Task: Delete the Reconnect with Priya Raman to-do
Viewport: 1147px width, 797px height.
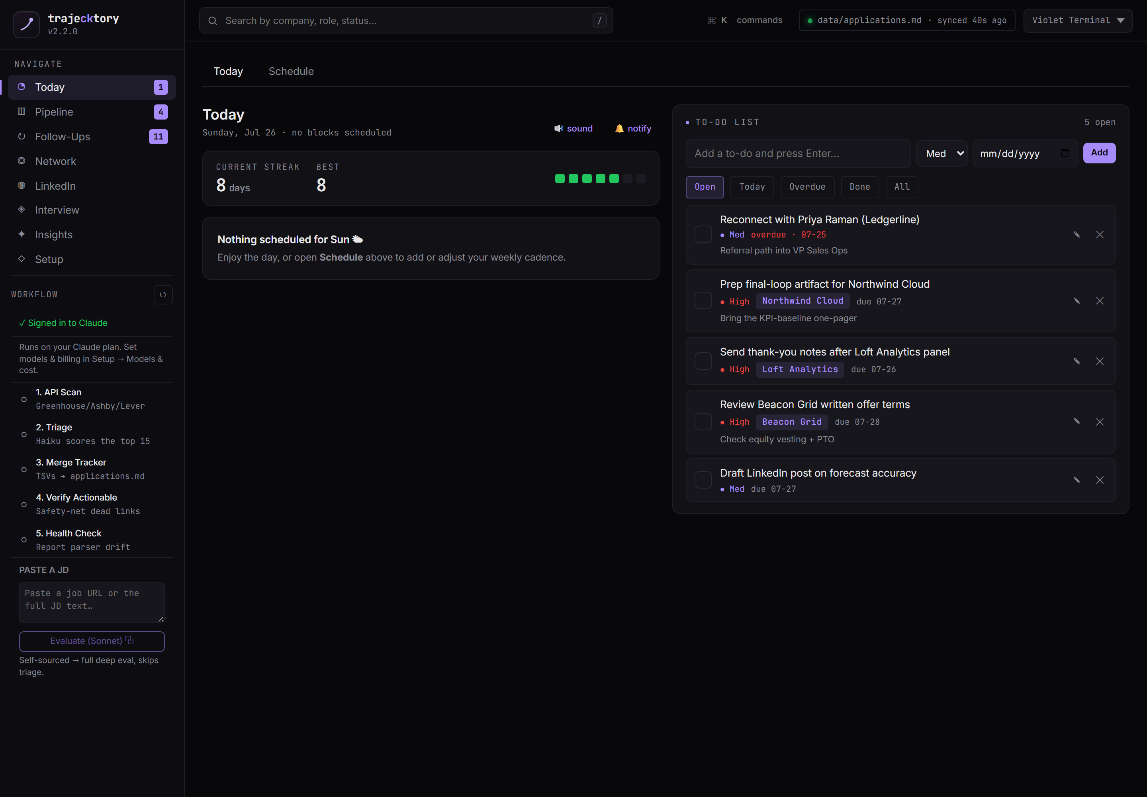Action: [x=1100, y=235]
